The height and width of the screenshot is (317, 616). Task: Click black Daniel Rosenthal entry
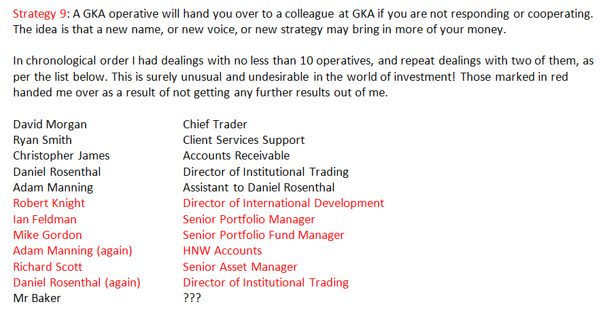click(x=57, y=172)
